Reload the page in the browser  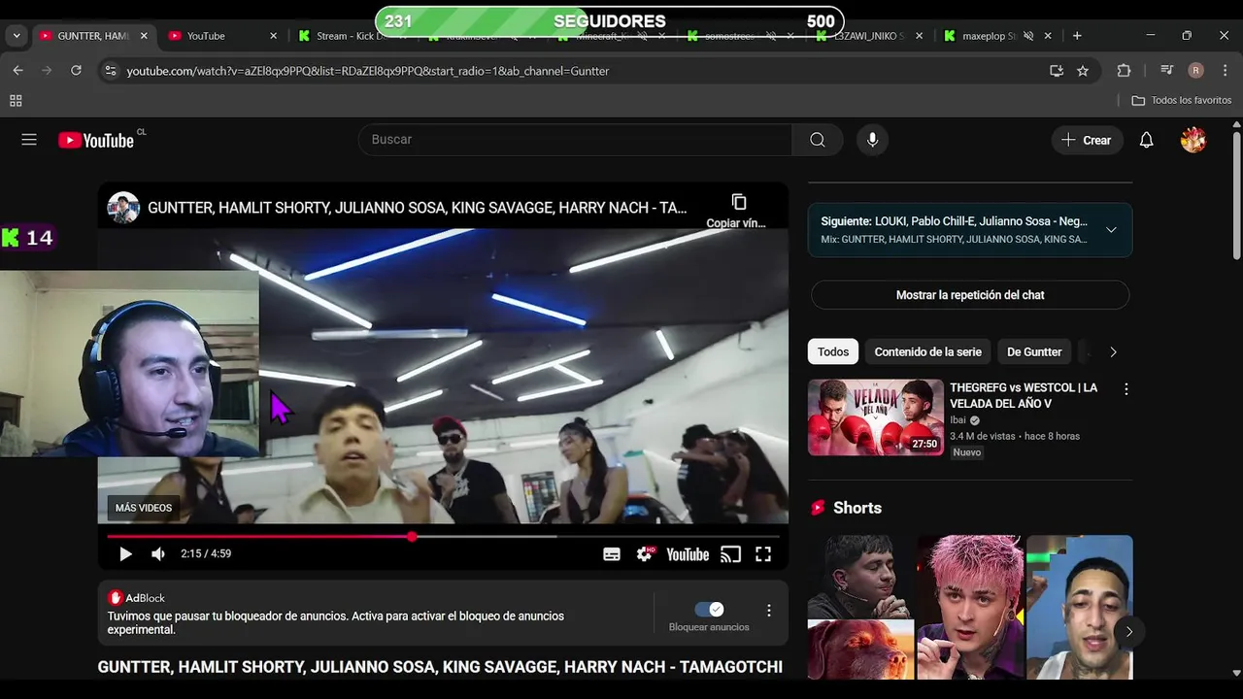[76, 71]
